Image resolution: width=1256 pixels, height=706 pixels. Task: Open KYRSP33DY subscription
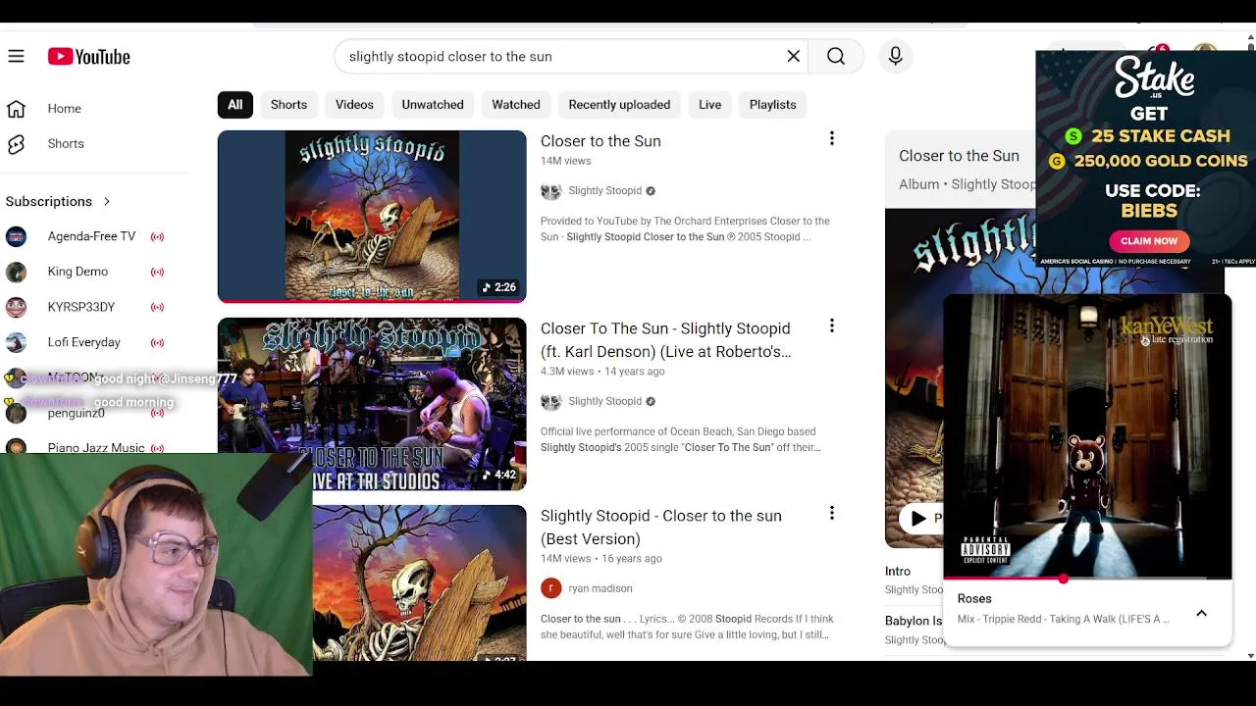(x=80, y=307)
